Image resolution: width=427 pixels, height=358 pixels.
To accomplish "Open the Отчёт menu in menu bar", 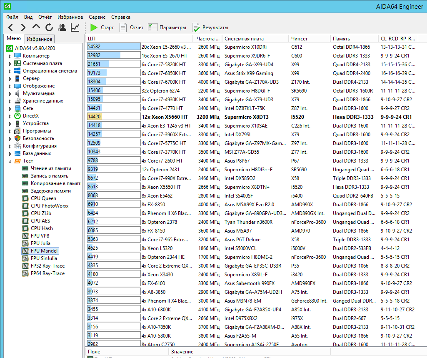I will pyautogui.click(x=45, y=17).
